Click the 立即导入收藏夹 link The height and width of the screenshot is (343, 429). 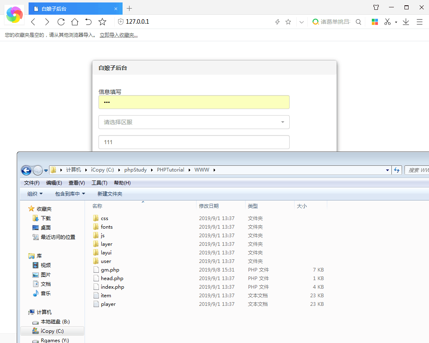point(118,35)
